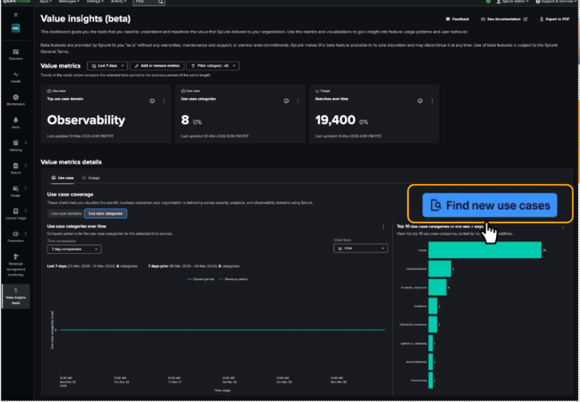Open the Settings menu

[95, 2]
